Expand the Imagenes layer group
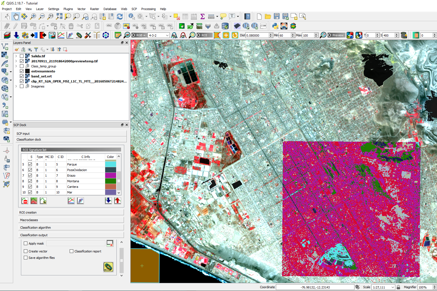The image size is (437, 291). (16, 86)
